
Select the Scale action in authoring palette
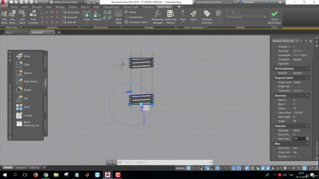(x=23, y=65)
